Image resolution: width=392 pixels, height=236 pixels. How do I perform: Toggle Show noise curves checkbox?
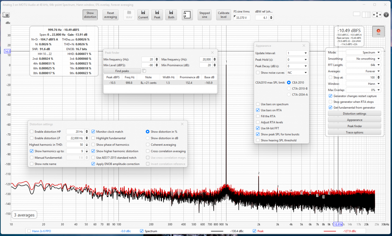[x=258, y=73]
